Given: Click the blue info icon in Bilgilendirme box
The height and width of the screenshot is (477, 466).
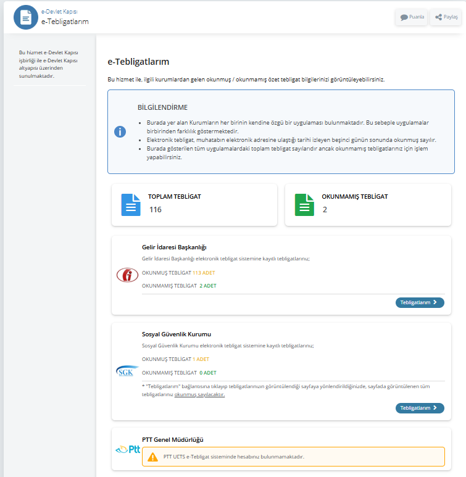Looking at the screenshot, I should (x=120, y=131).
